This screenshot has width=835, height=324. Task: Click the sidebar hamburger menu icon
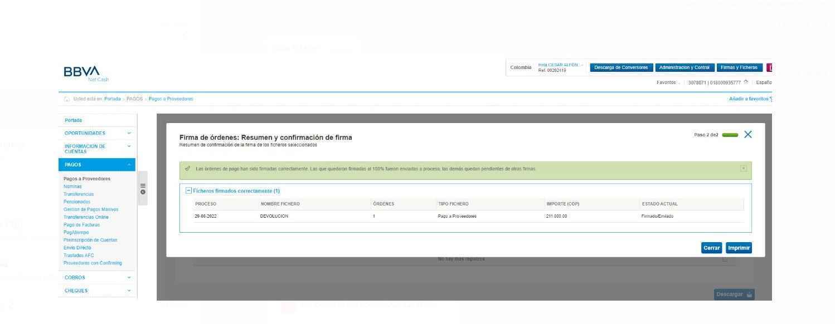point(143,186)
